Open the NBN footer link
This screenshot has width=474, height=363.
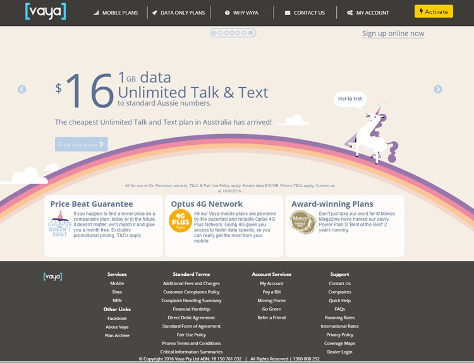[117, 300]
